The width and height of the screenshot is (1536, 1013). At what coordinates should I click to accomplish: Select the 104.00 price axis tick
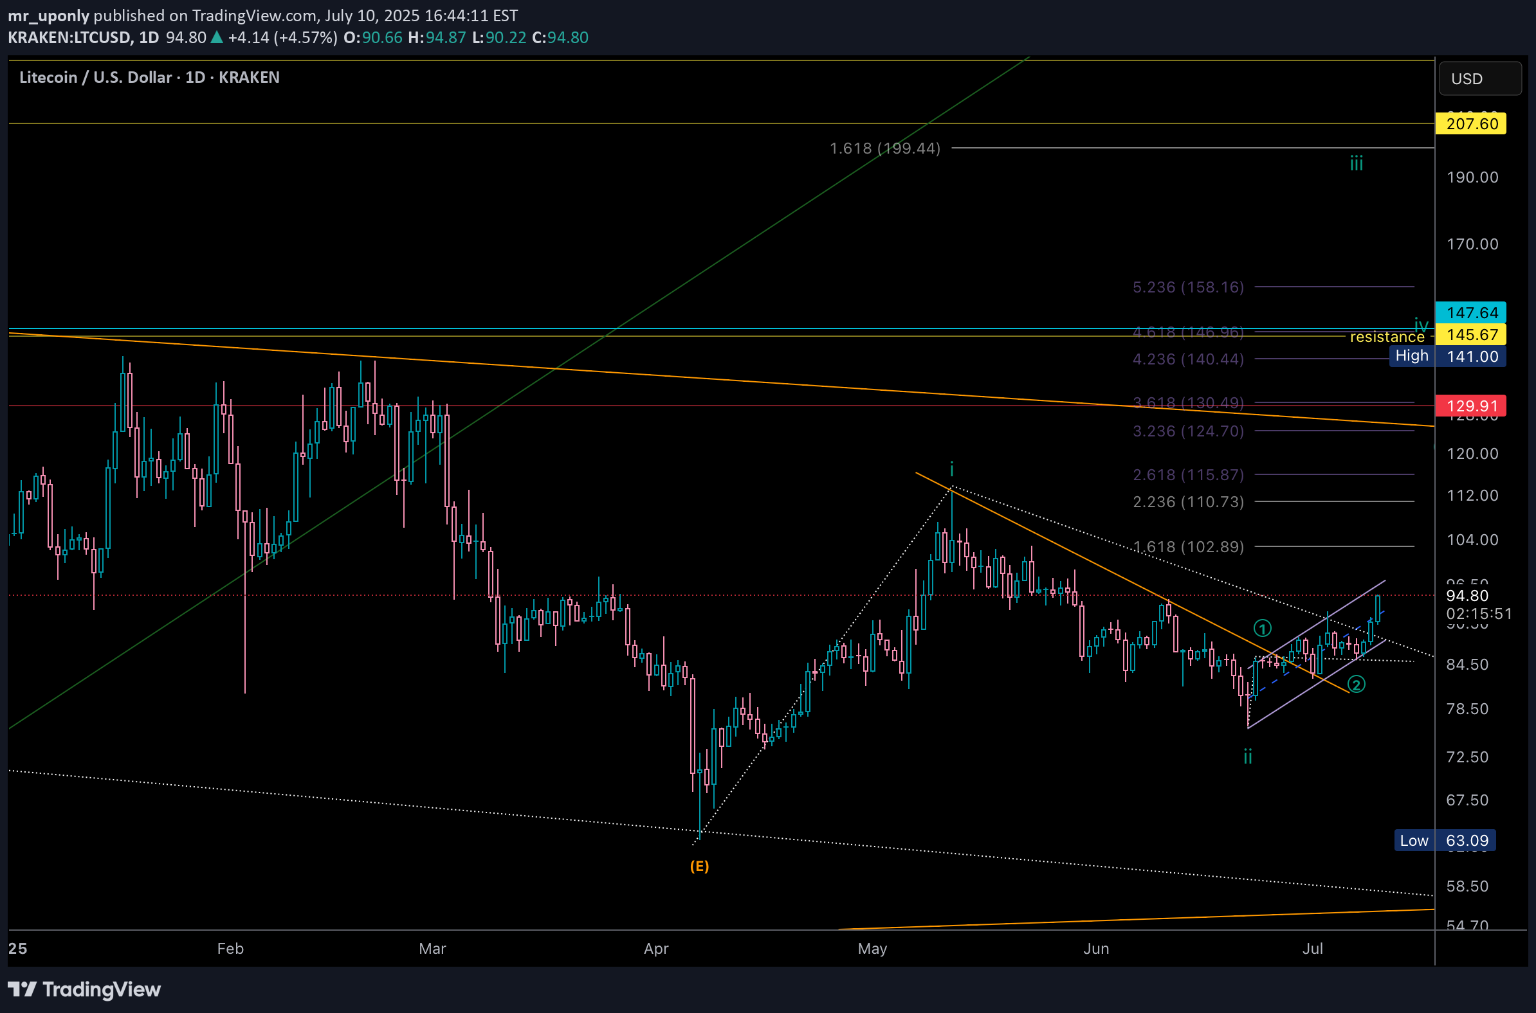click(x=1472, y=539)
